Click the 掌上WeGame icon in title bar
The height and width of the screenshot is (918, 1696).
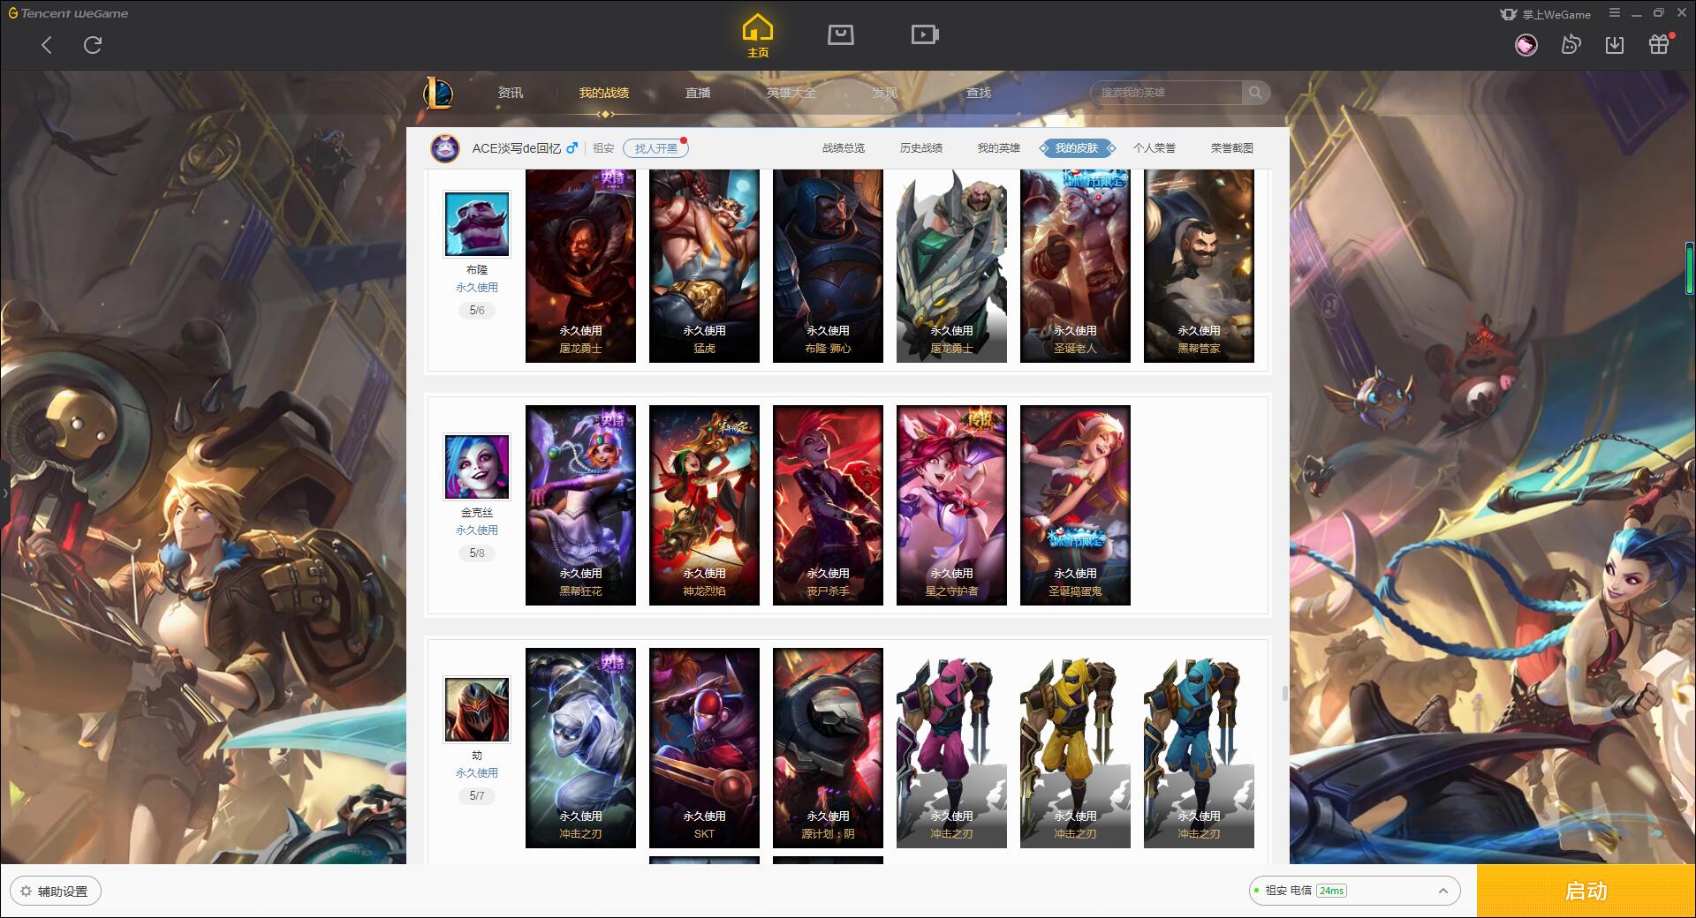tap(1508, 14)
